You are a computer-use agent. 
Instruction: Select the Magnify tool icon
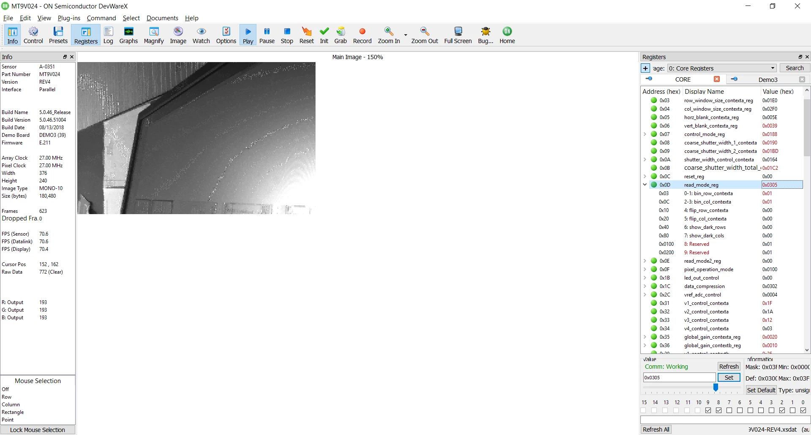tap(154, 35)
